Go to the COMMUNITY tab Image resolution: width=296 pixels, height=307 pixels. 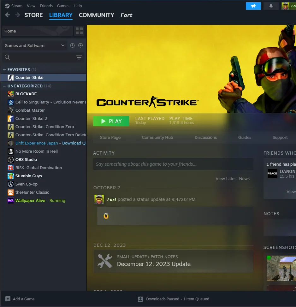97,15
